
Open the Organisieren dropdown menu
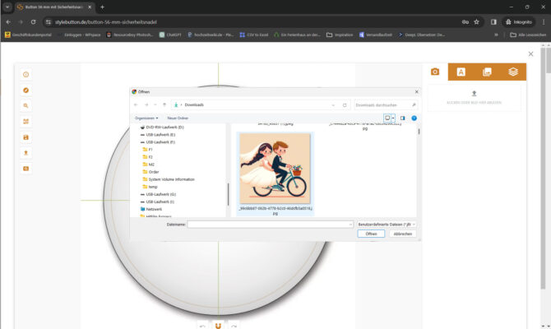[147, 118]
